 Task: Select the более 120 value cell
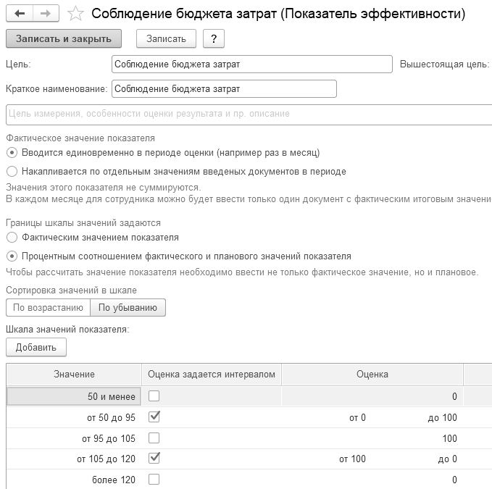(74, 480)
